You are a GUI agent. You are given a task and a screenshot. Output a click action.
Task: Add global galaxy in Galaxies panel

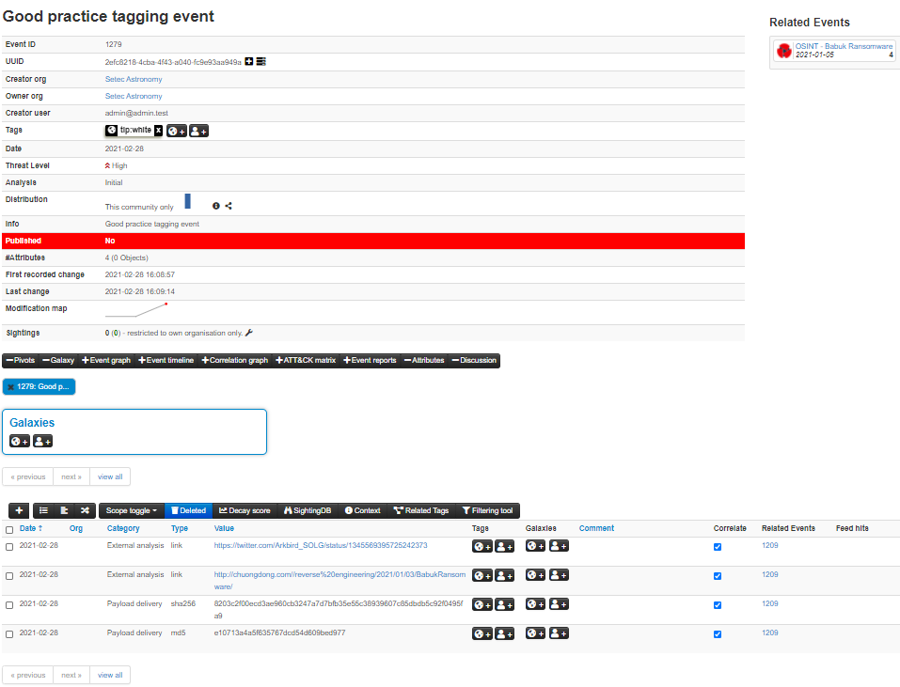click(19, 441)
